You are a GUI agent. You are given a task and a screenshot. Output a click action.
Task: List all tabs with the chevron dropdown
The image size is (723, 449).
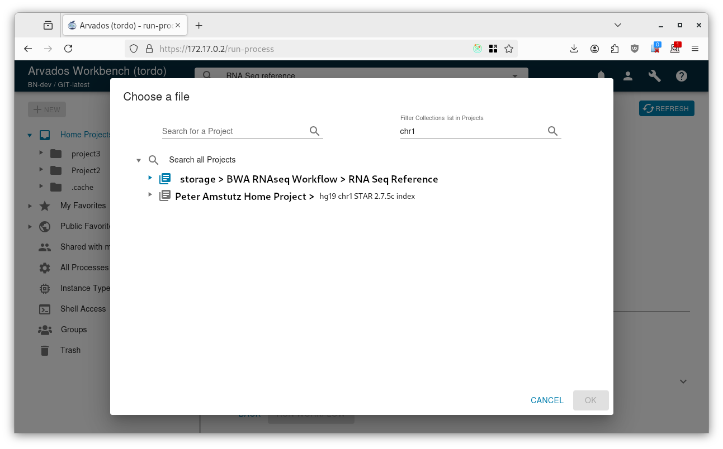click(x=618, y=25)
